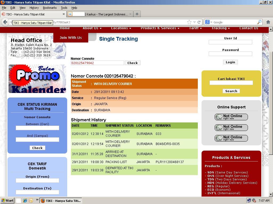Click the ECO (Economi) product link
273x204 pixels.
[219, 190]
